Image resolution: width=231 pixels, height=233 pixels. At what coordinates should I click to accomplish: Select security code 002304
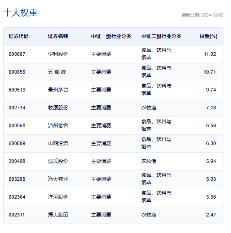point(17,197)
